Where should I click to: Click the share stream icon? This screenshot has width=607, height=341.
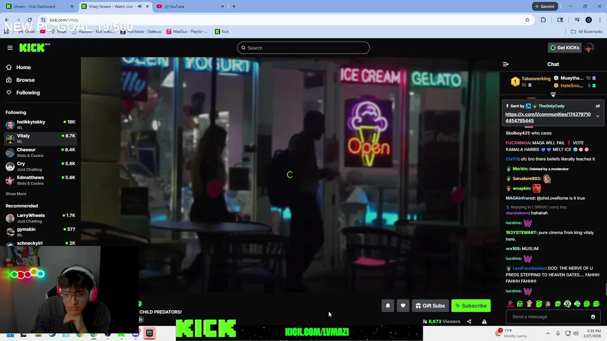[469, 322]
